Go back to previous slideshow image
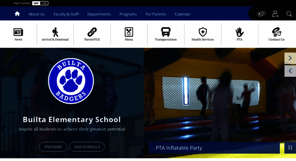 click(x=290, y=71)
